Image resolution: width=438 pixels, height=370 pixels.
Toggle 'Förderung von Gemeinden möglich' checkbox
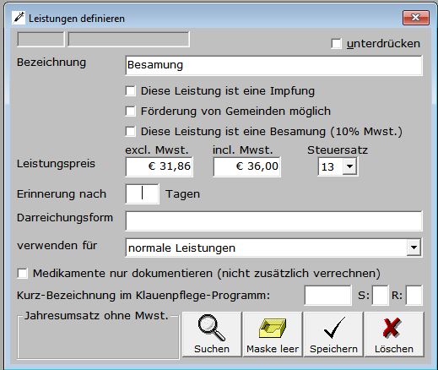tap(131, 112)
